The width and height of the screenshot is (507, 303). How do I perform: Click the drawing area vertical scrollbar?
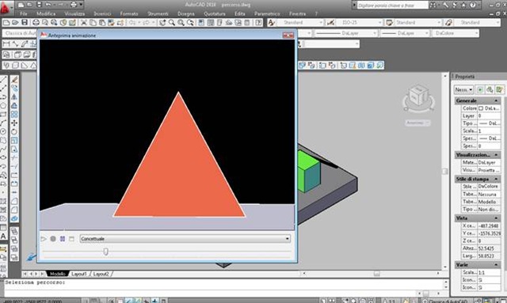(445, 171)
